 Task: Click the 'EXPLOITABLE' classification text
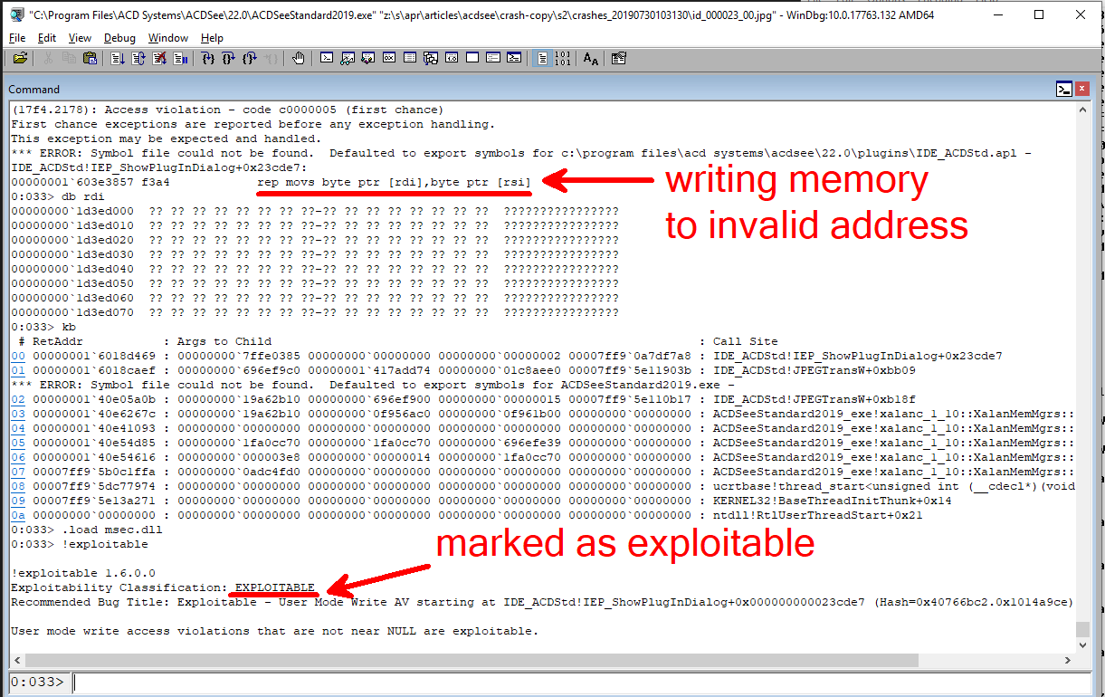point(275,587)
